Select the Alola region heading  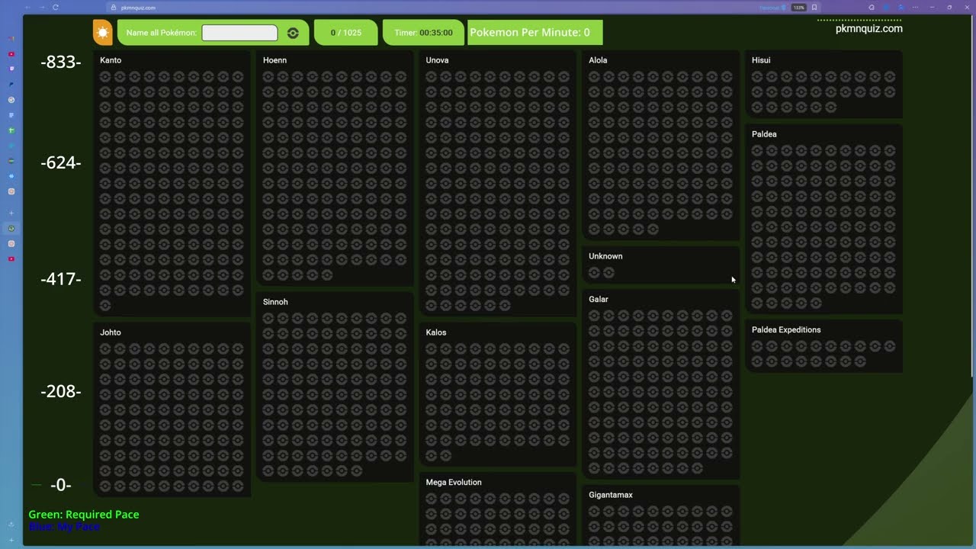tap(598, 60)
